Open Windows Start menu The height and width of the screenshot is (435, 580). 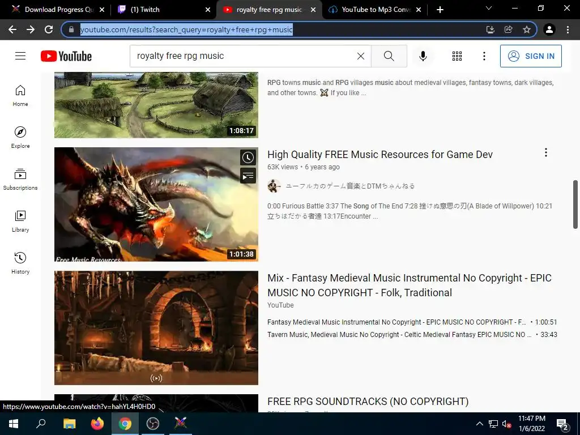tap(14, 424)
